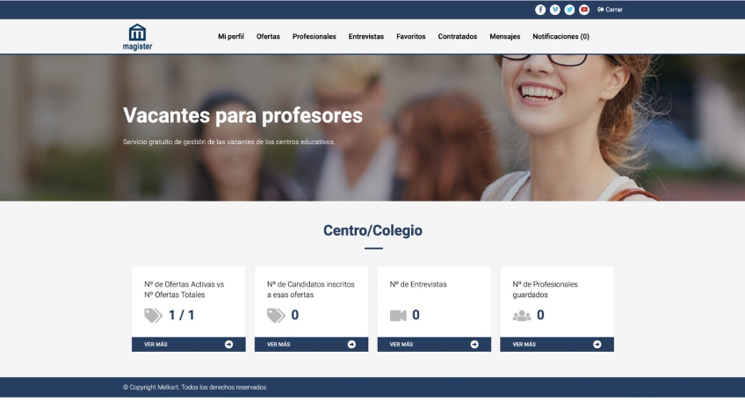The image size is (745, 401).
Task: Click the tag icon under Candidatos inscritos
Action: [x=276, y=316]
